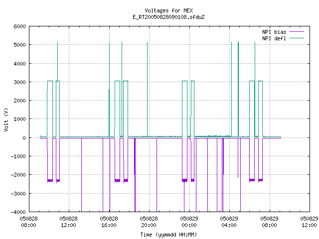Click the y-axis tick value 6000
319x239 pixels.
pyautogui.click(x=19, y=26)
